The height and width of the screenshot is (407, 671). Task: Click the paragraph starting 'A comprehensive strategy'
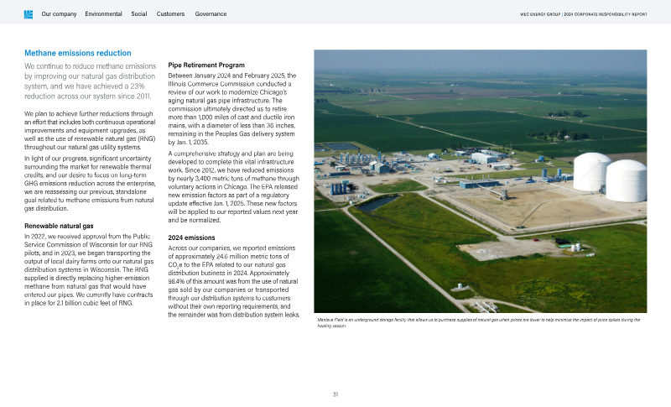coord(233,186)
